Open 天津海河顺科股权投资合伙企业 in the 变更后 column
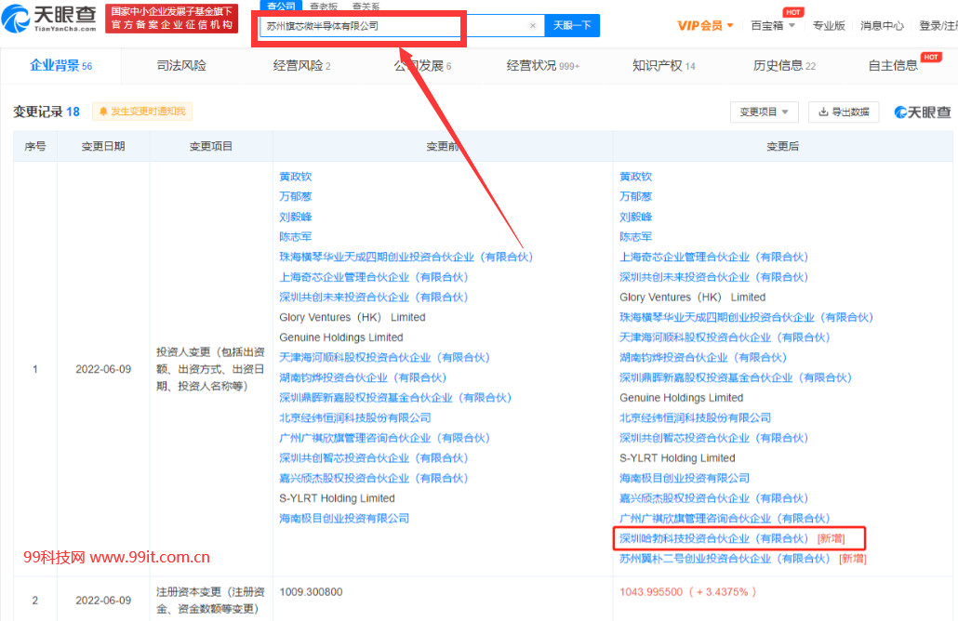958x621 pixels. pyautogui.click(x=725, y=337)
